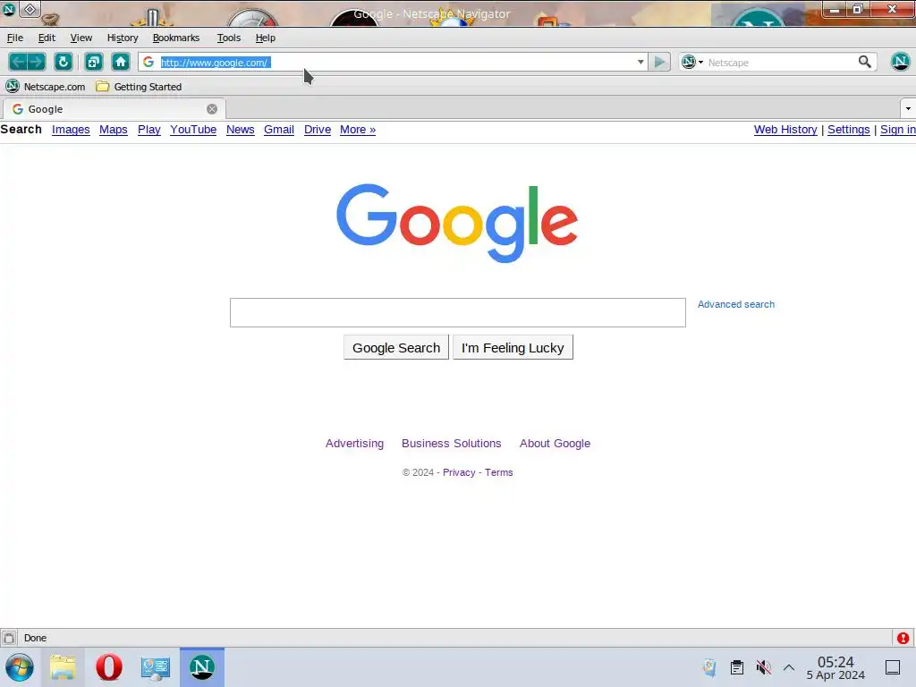Click the Sign in link
The image size is (916, 687).
898,130
